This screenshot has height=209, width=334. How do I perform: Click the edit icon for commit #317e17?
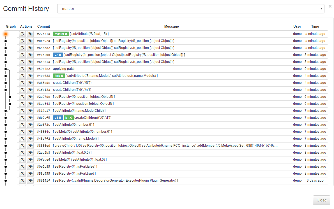pos(22,111)
